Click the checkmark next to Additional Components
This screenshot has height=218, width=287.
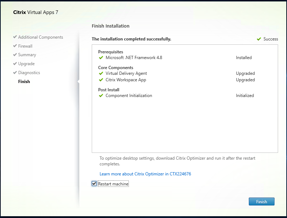click(x=15, y=37)
